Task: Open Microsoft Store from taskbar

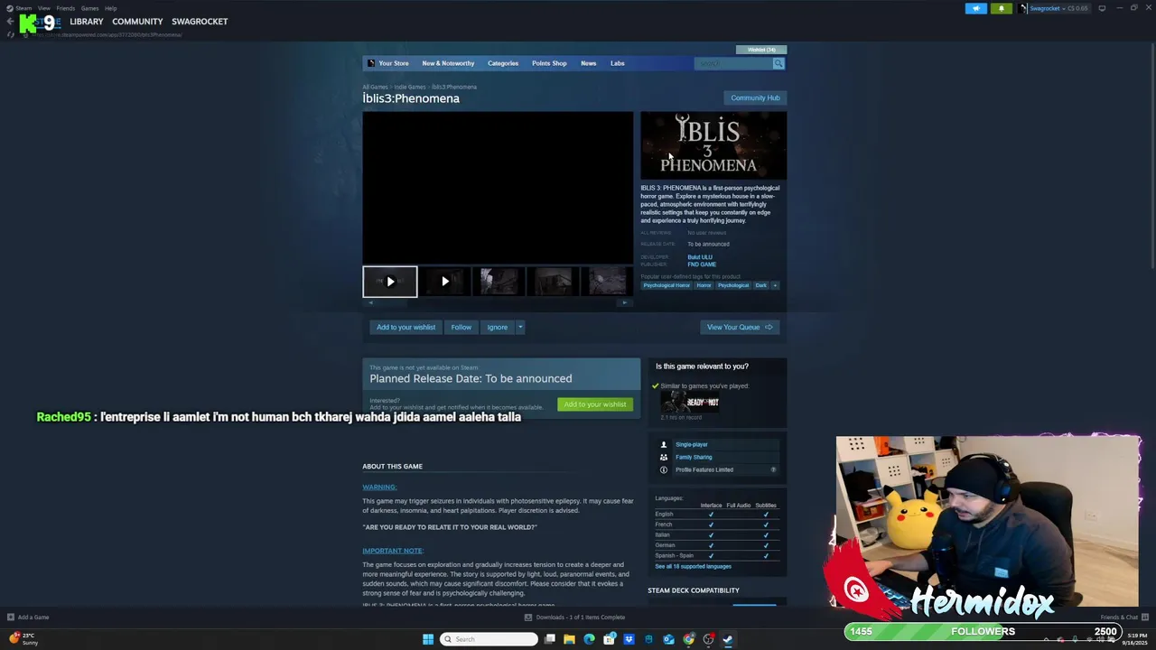Action: click(x=609, y=639)
